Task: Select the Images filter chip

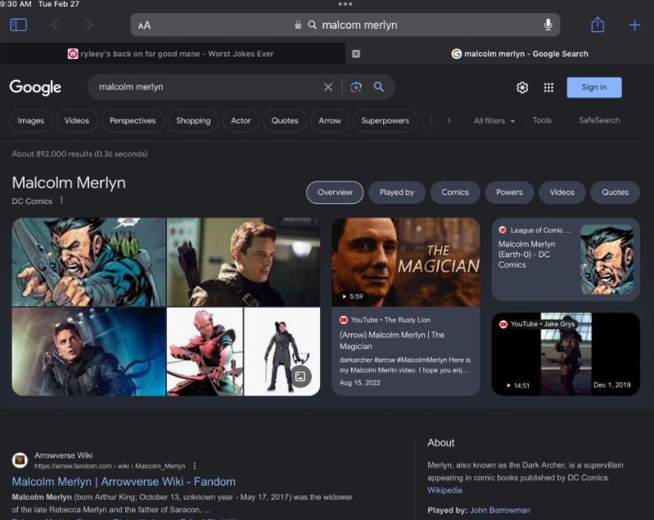Action: pyautogui.click(x=31, y=121)
